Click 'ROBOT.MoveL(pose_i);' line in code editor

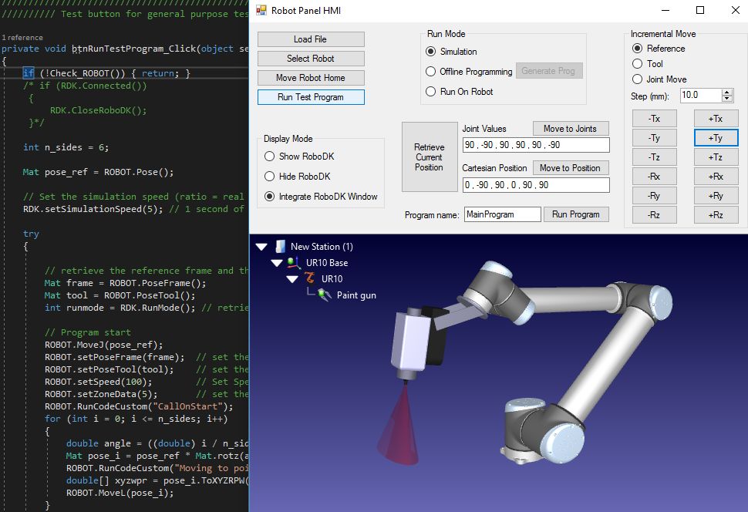coord(120,493)
